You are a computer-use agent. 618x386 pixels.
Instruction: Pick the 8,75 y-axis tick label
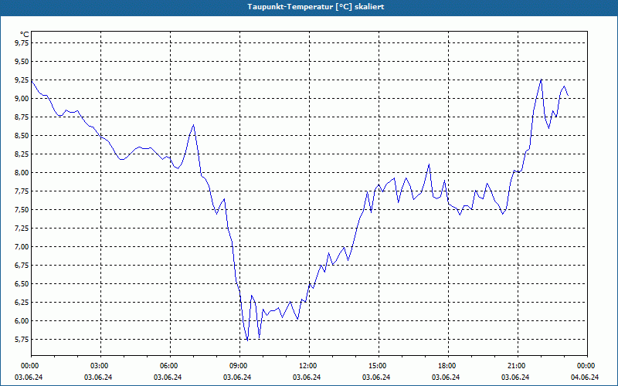(22, 117)
